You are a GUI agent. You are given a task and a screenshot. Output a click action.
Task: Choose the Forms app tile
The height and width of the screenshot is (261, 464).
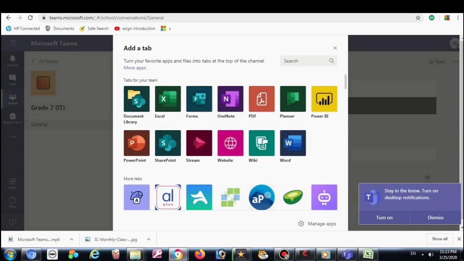pyautogui.click(x=199, y=99)
